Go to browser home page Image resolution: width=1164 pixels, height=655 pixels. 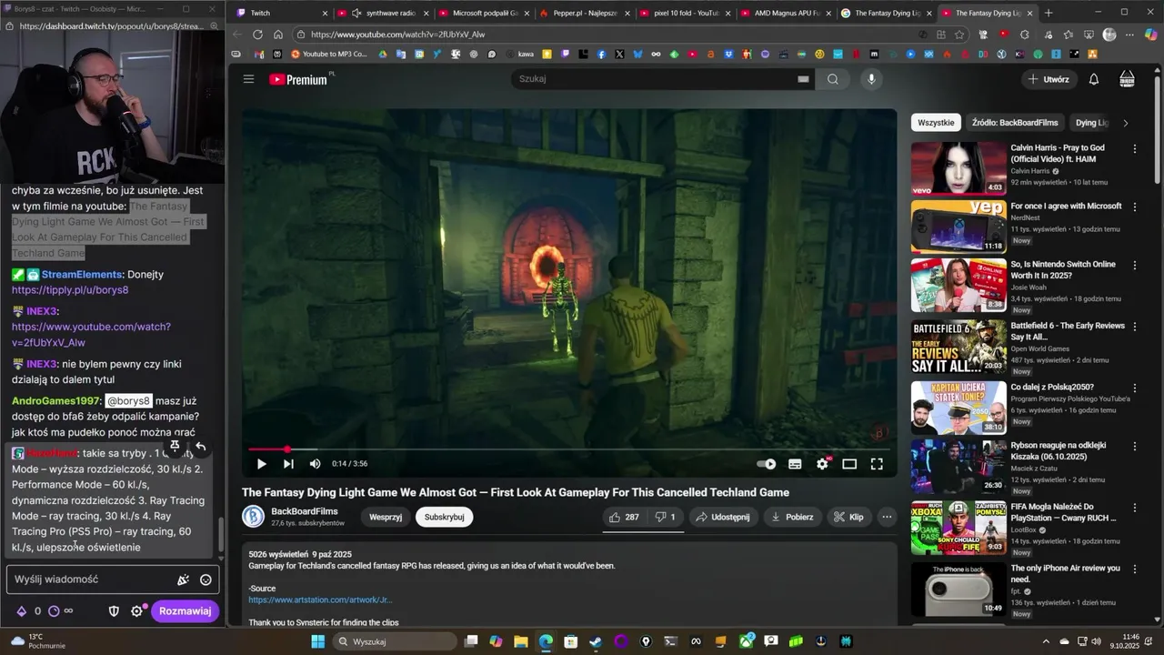(278, 35)
